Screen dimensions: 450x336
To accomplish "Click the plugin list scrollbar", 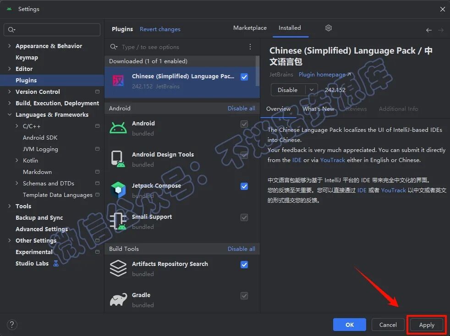I will 258,70.
